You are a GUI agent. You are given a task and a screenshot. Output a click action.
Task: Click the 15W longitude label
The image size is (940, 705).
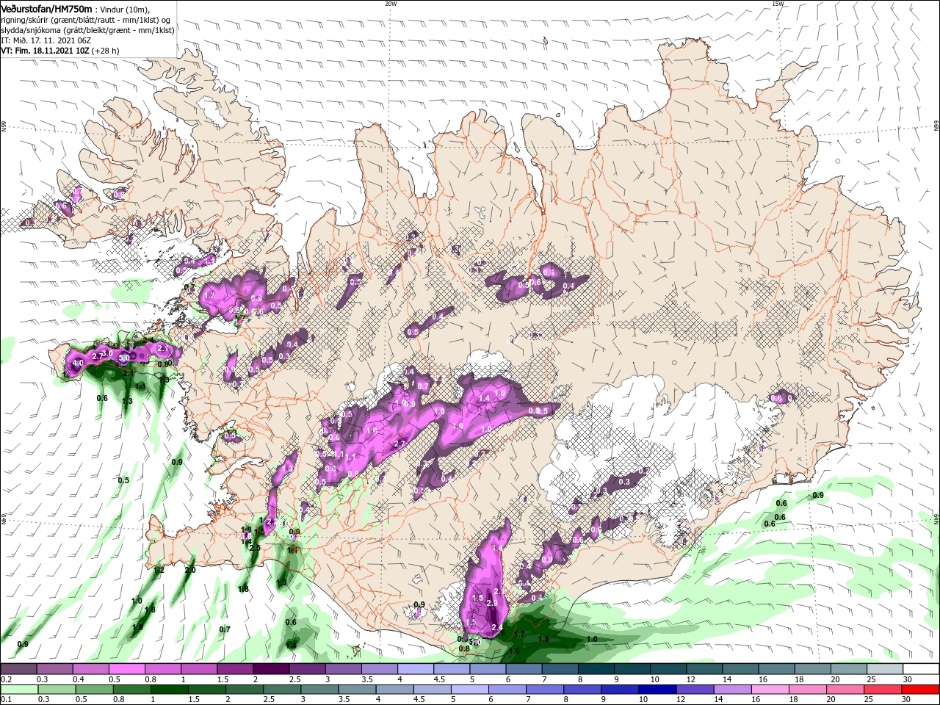778,4
